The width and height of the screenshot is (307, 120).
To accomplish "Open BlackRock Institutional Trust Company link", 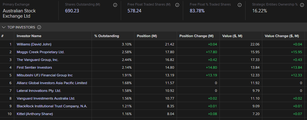I will click(x=52, y=106).
